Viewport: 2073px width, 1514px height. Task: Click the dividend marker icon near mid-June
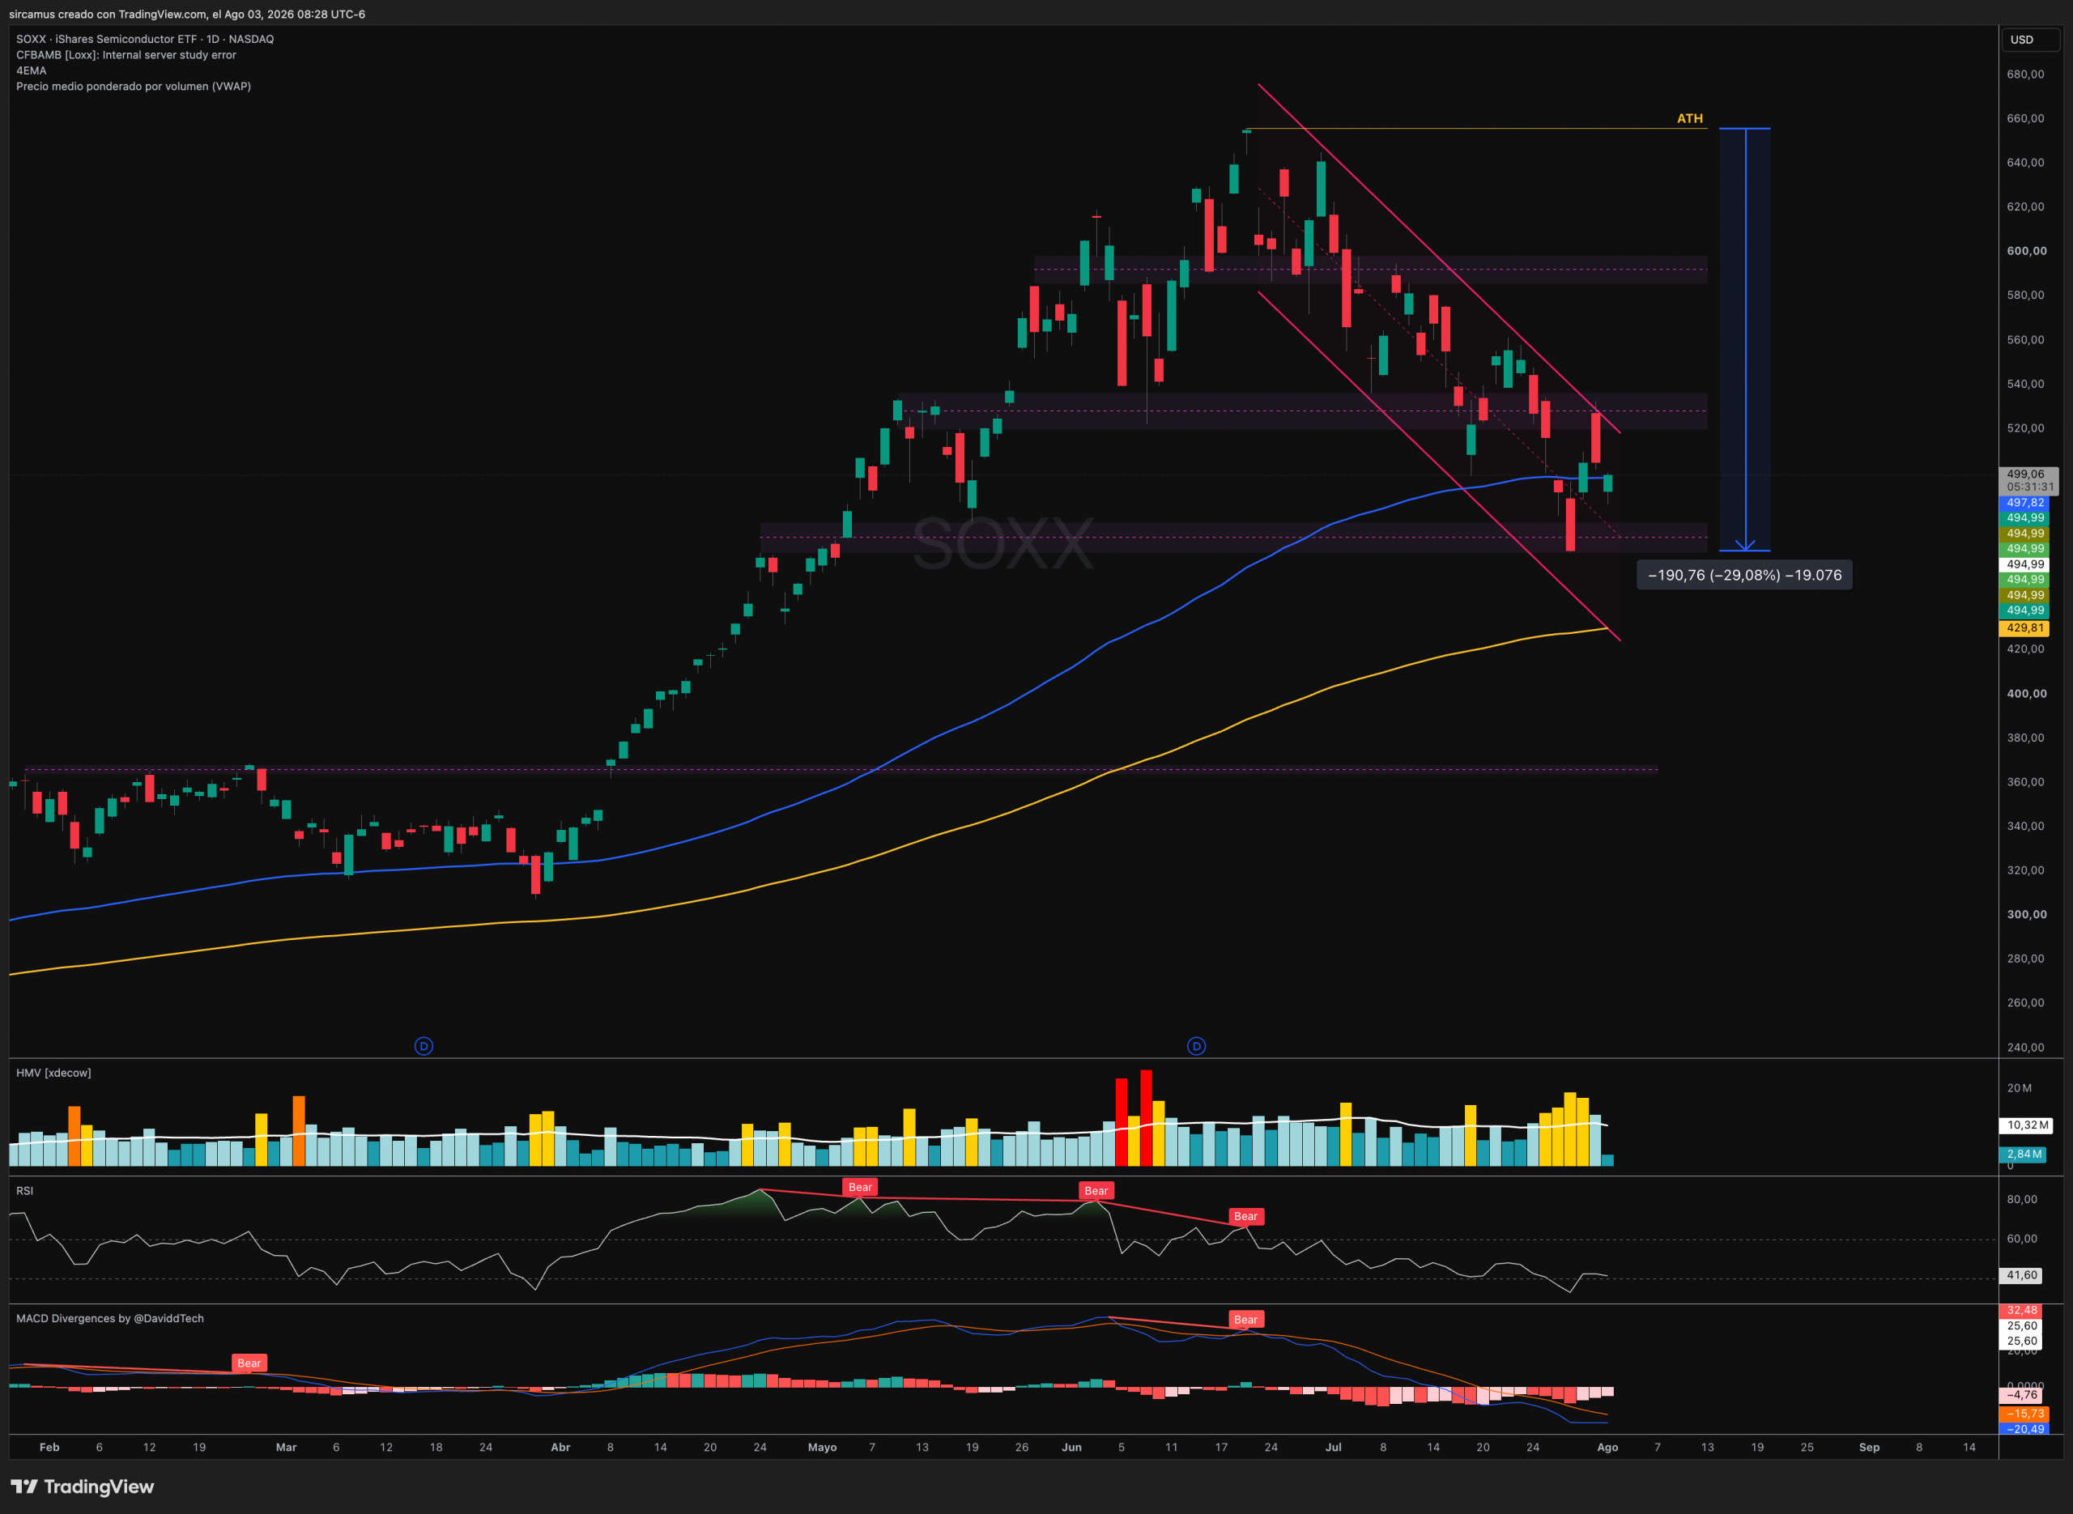click(x=1196, y=1046)
